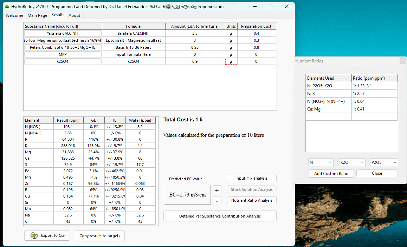Open the Welcome tab
Screen dimensions: 407x247
click(x=14, y=15)
